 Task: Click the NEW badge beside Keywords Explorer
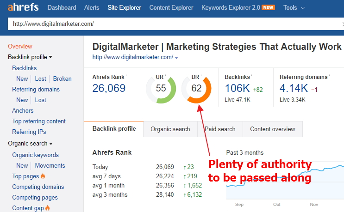(x=269, y=7)
